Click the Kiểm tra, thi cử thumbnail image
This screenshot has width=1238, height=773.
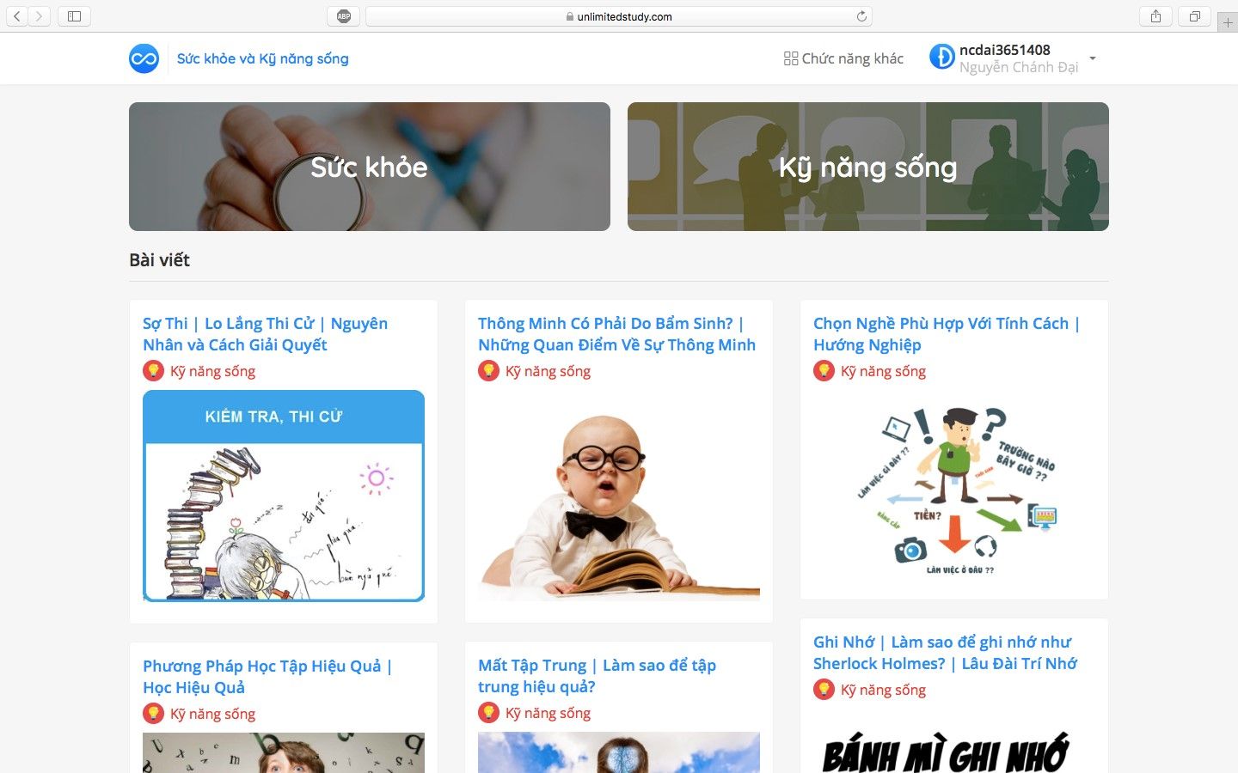tap(284, 496)
